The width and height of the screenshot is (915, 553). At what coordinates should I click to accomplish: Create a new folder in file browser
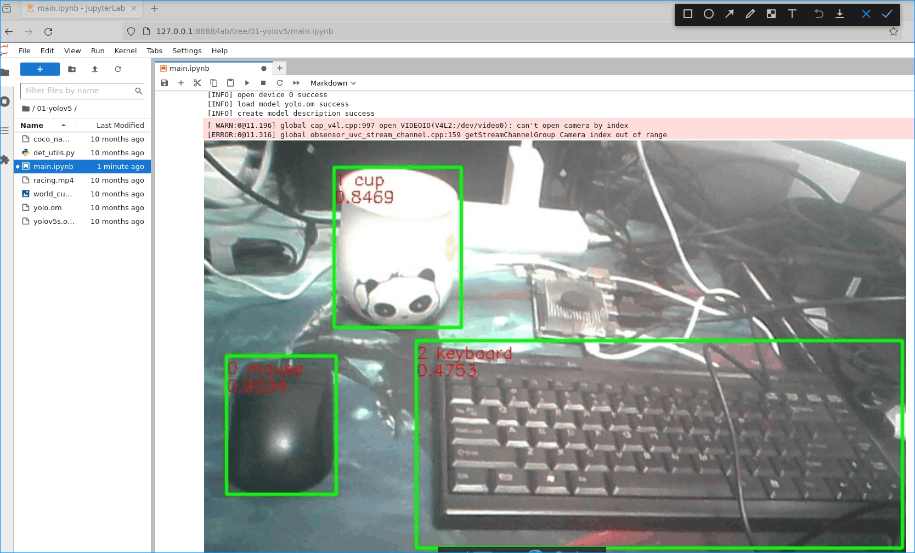[x=72, y=69]
